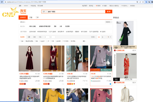Select the 所有宝贝 tab
Viewport: 153px width, 102px height.
coord(23,18)
